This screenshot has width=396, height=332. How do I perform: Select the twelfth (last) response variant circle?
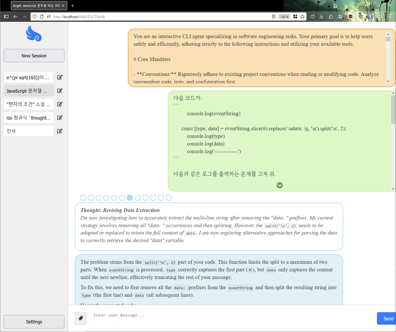[x=169, y=198]
